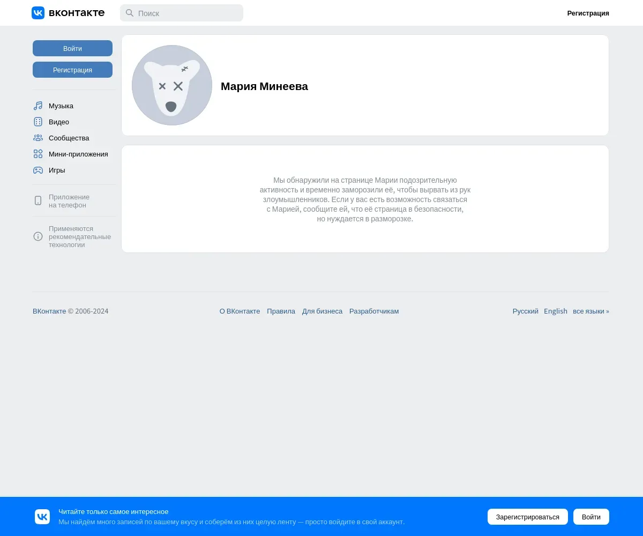
Task: Open Для бизнеса footer link
Action: pyautogui.click(x=322, y=311)
